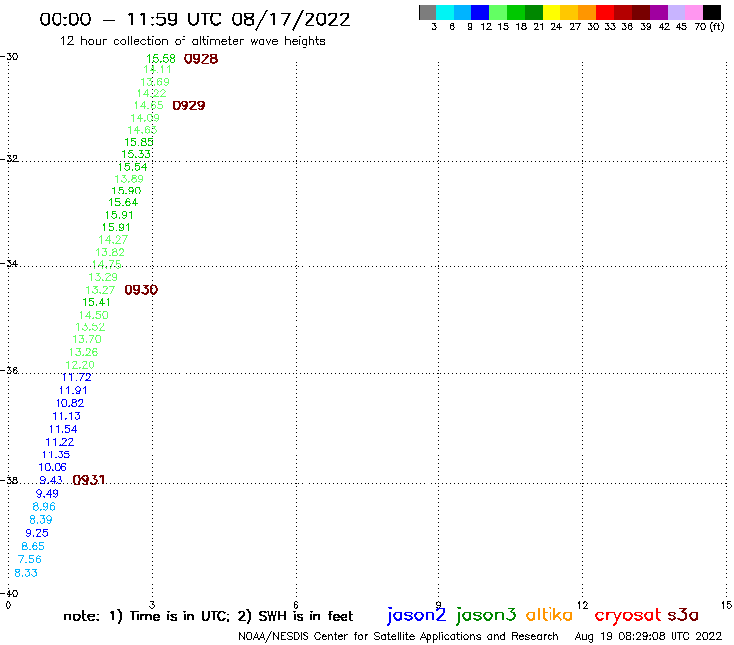
Task: Click the wave height value '13.27'
Action: pyautogui.click(x=100, y=290)
